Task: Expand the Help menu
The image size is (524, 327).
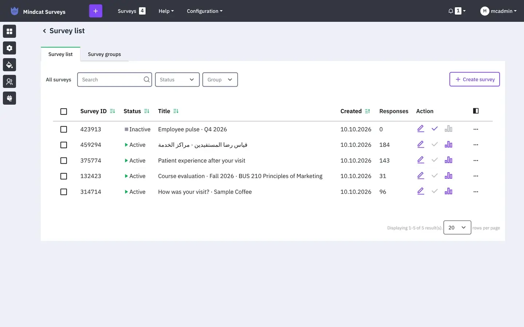Action: click(166, 11)
